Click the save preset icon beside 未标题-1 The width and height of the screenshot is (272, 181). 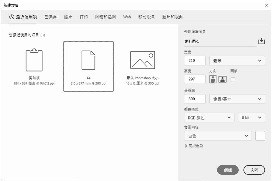click(261, 41)
